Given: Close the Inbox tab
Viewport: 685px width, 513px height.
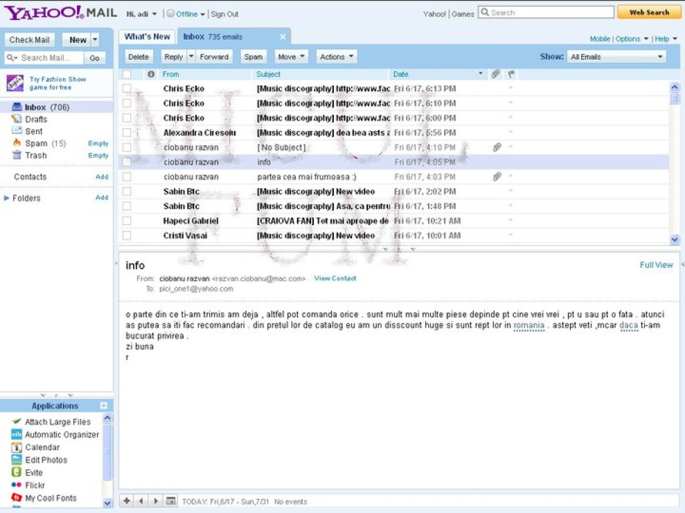Looking at the screenshot, I should point(283,36).
